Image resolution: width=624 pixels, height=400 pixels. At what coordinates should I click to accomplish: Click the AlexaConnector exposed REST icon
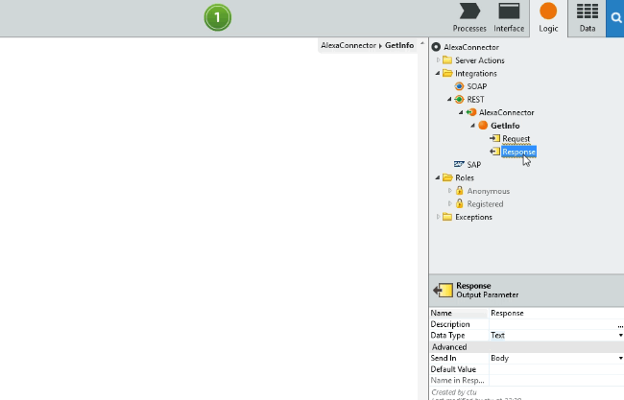pos(471,112)
